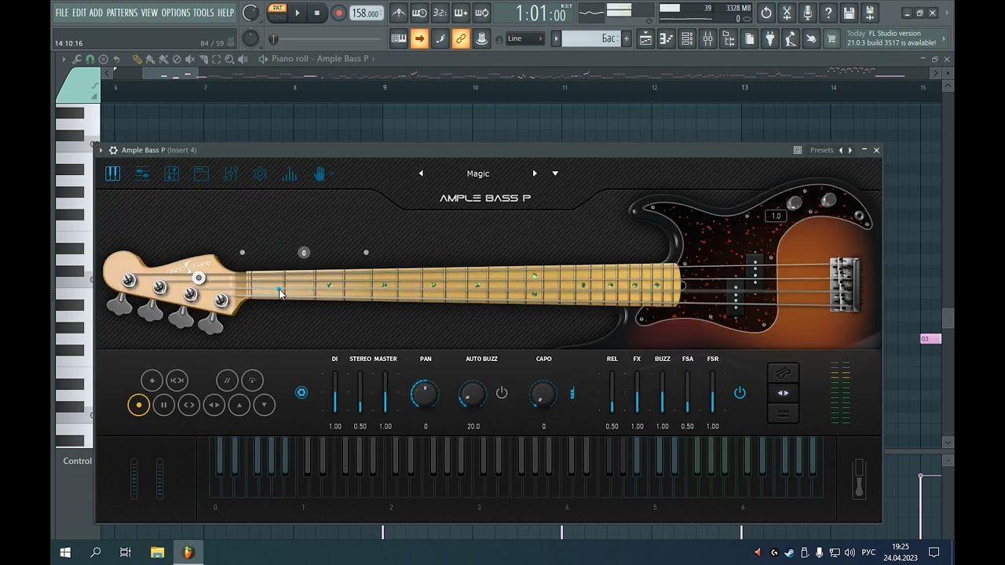Select the piano roll zoom tool
The height and width of the screenshot is (565, 1005).
229,59
